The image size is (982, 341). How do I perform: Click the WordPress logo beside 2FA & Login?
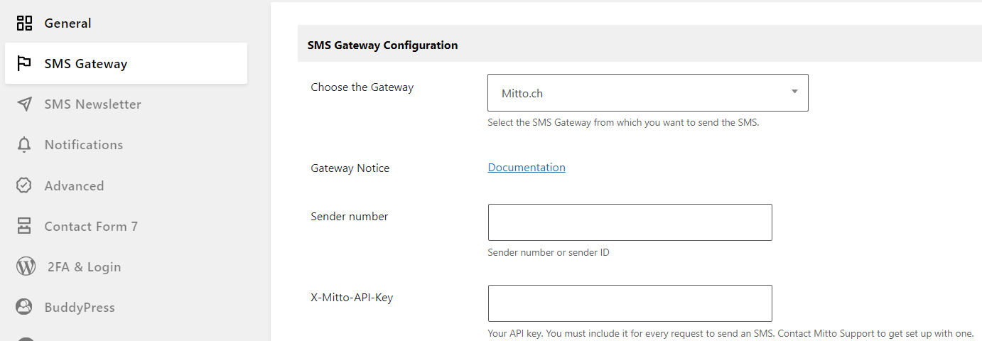point(26,266)
